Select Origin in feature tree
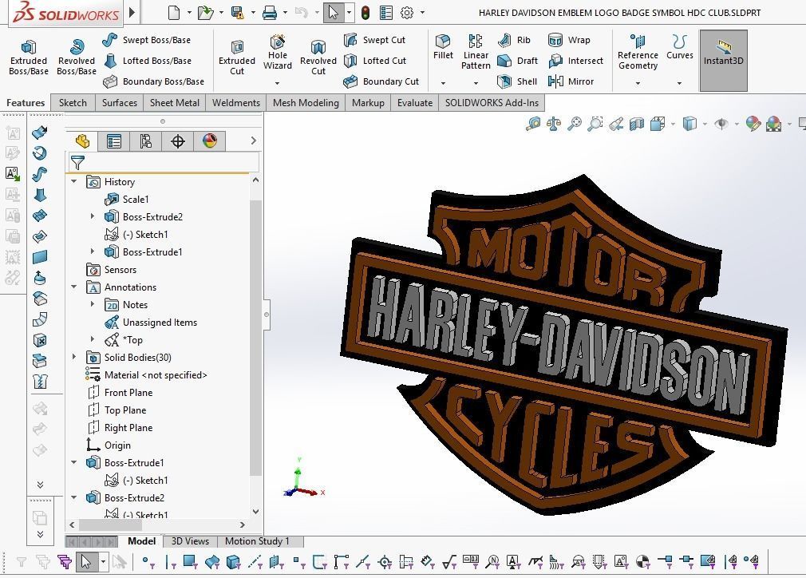This screenshot has height=578, width=806. [x=117, y=445]
